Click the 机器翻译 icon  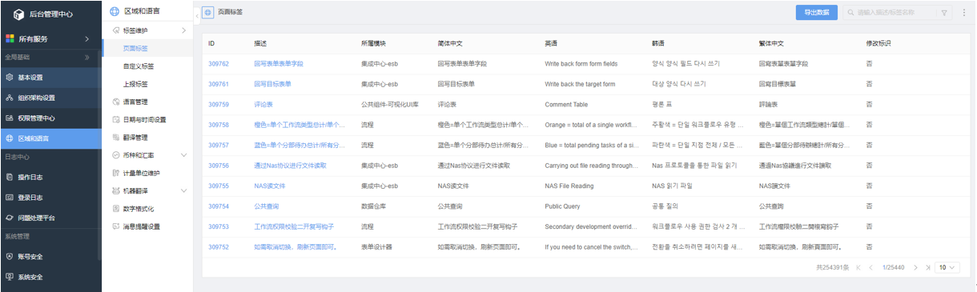[x=115, y=190]
